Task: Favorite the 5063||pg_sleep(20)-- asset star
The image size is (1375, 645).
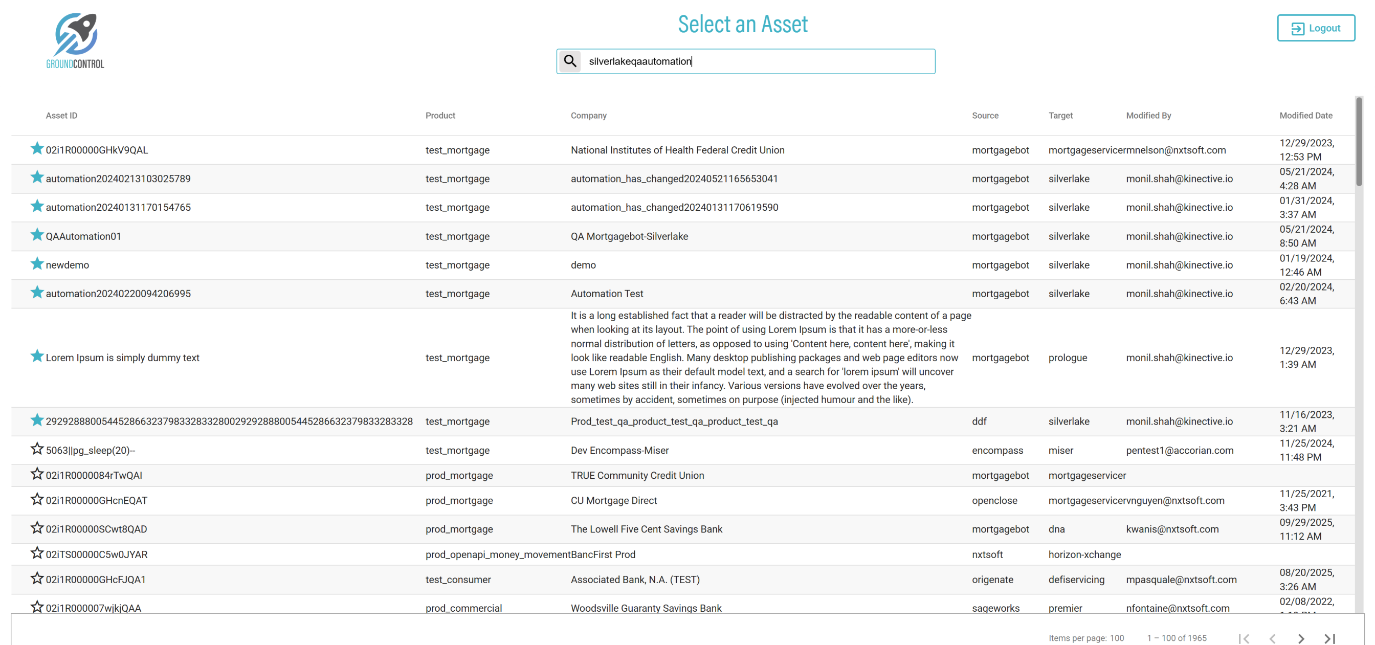Action: point(37,449)
